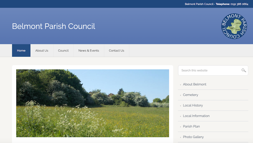
Task: Click the telephone number in top bar
Action: tap(239, 4)
